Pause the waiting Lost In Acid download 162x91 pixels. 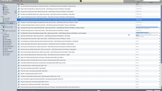(x=160, y=79)
